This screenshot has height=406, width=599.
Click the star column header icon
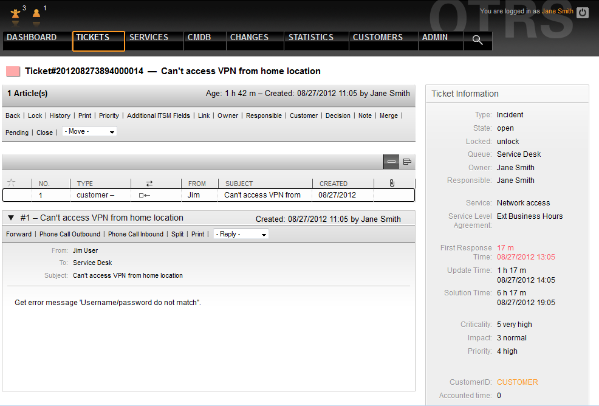coord(11,183)
